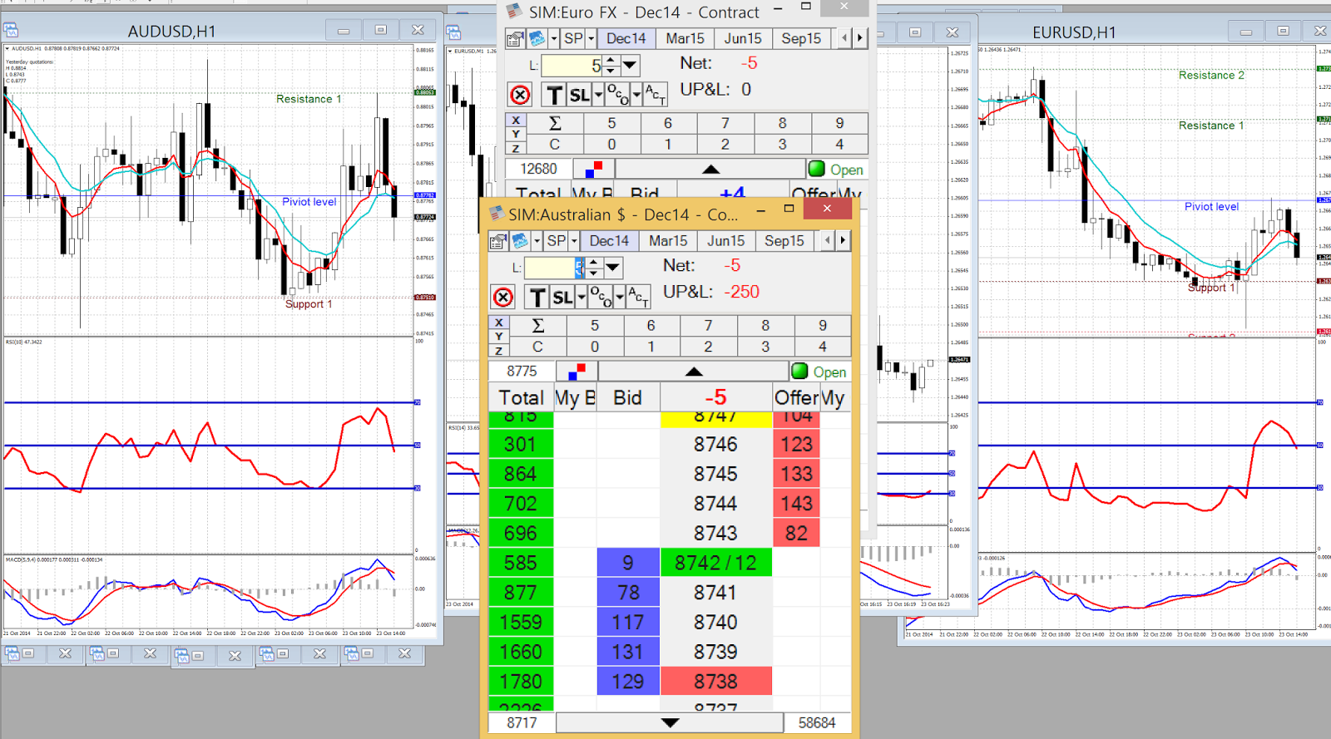Click red cancel-all icon in Euro FX window
Image resolution: width=1331 pixels, height=739 pixels.
point(520,95)
